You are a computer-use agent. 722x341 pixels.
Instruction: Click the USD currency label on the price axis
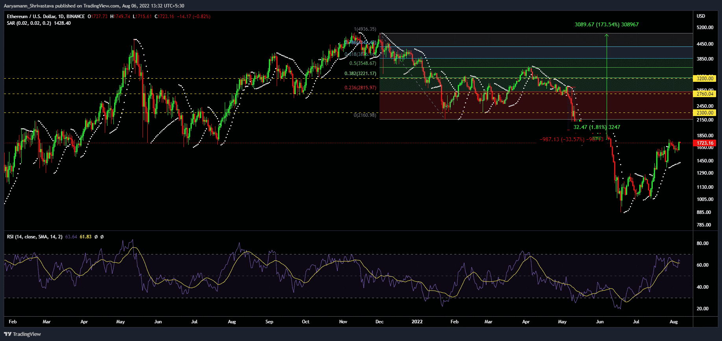click(701, 16)
